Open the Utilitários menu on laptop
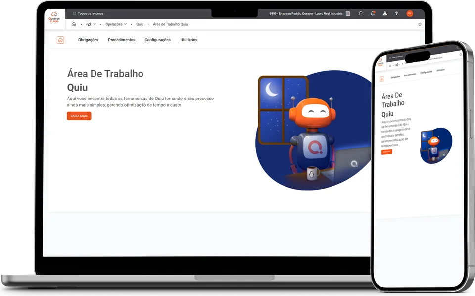This screenshot has height=296, width=475. pyautogui.click(x=189, y=40)
